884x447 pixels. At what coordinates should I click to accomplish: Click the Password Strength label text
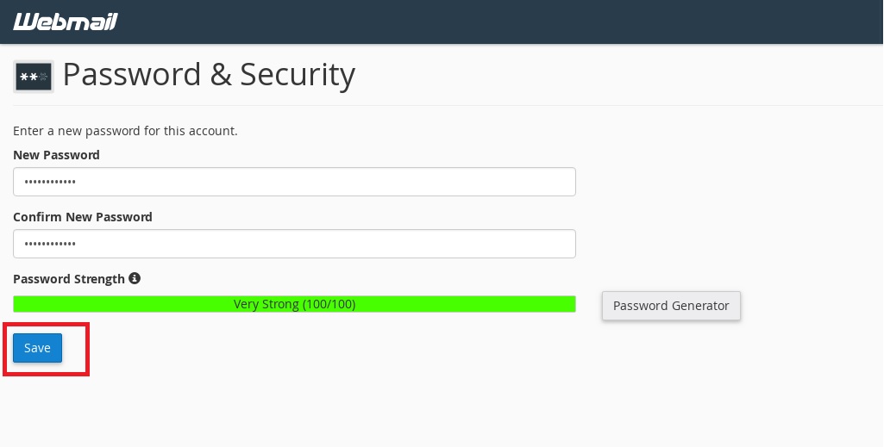69,279
